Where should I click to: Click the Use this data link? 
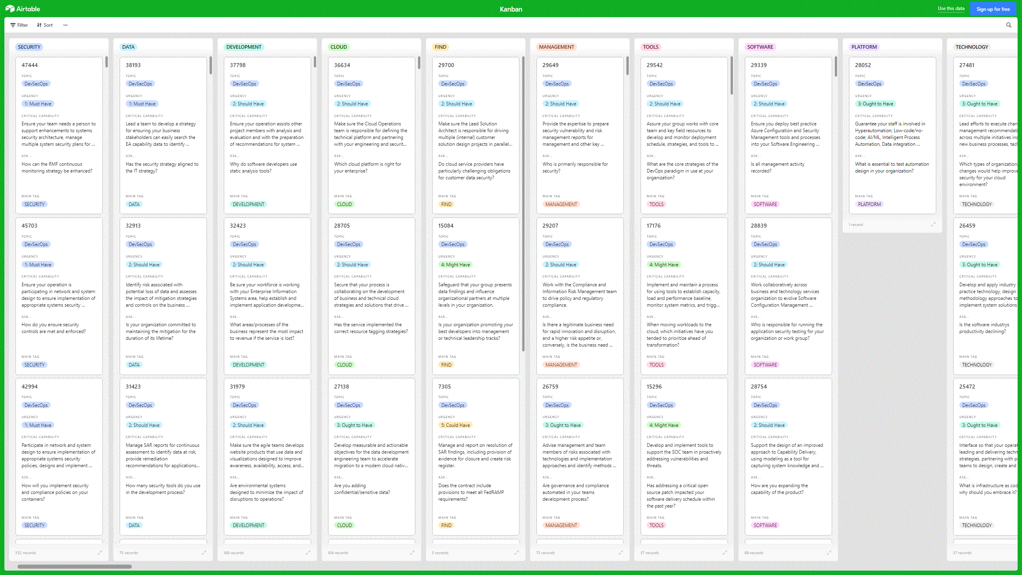(x=951, y=8)
